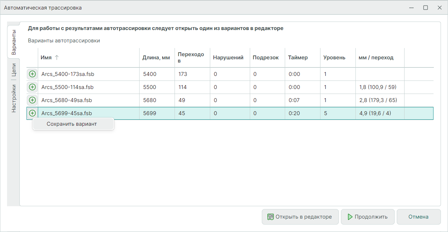The image size is (448, 232).
Task: Click the Продолжить button
Action: (x=367, y=217)
